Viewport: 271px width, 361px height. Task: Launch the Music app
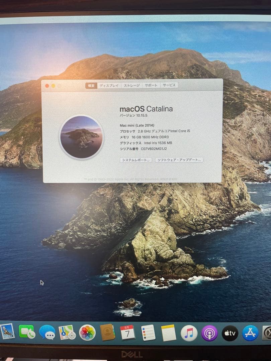pos(189,333)
